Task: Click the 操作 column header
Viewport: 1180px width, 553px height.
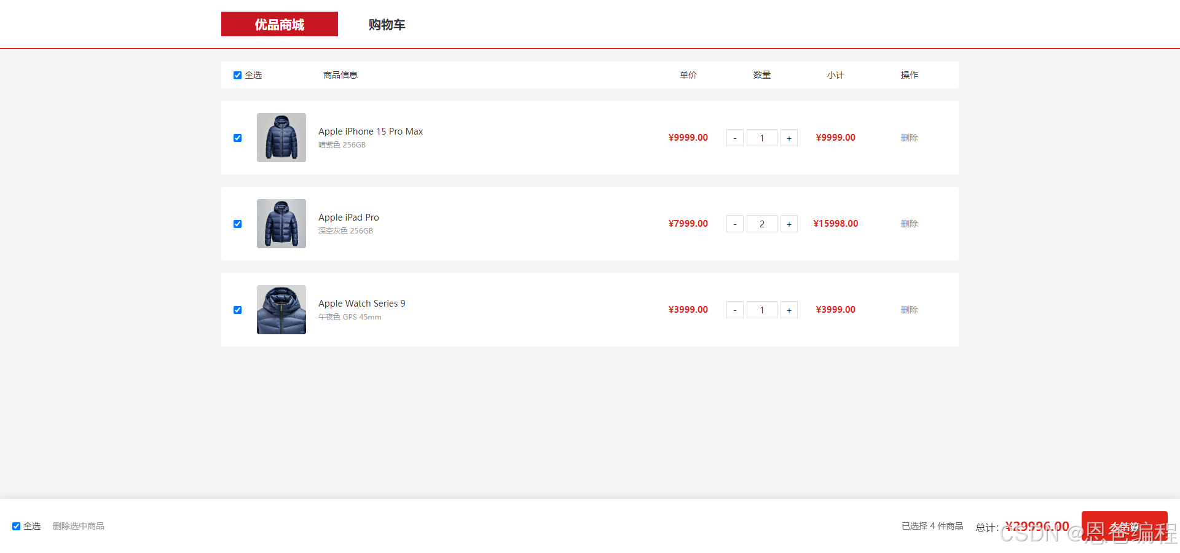Action: coord(910,75)
